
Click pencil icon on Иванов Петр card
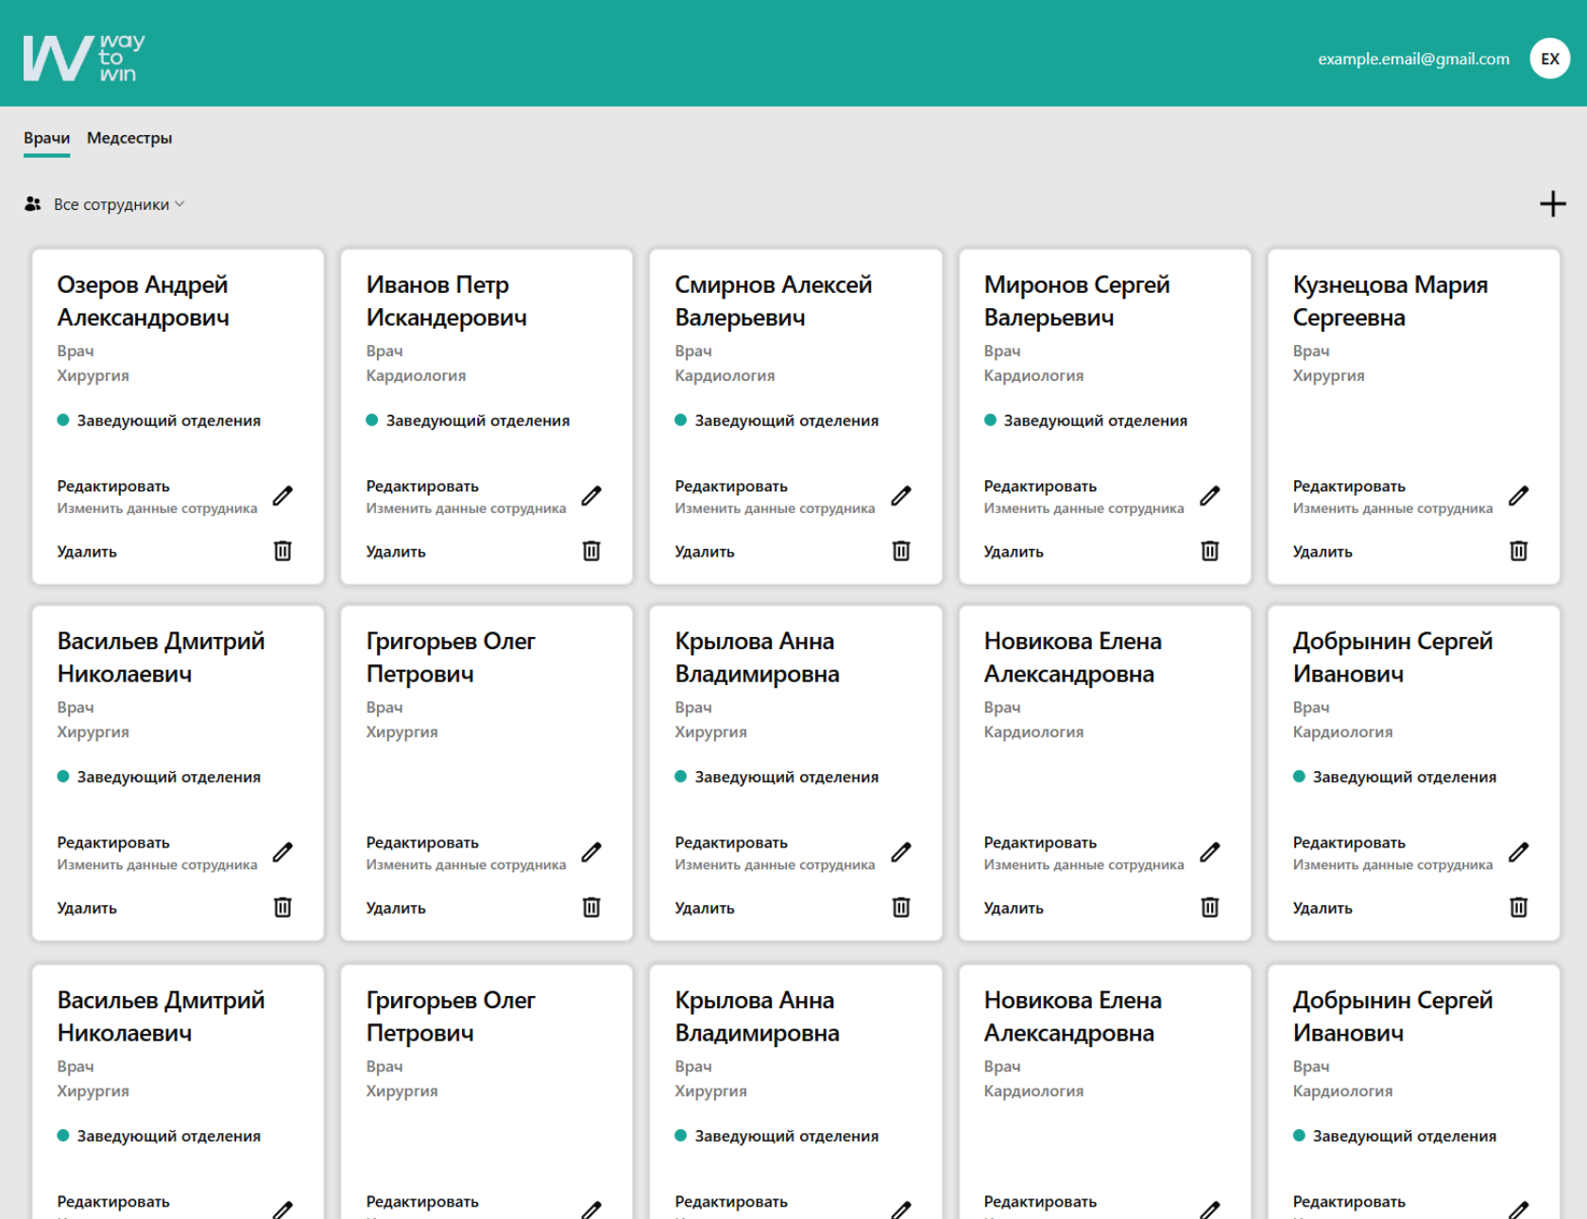pos(591,496)
